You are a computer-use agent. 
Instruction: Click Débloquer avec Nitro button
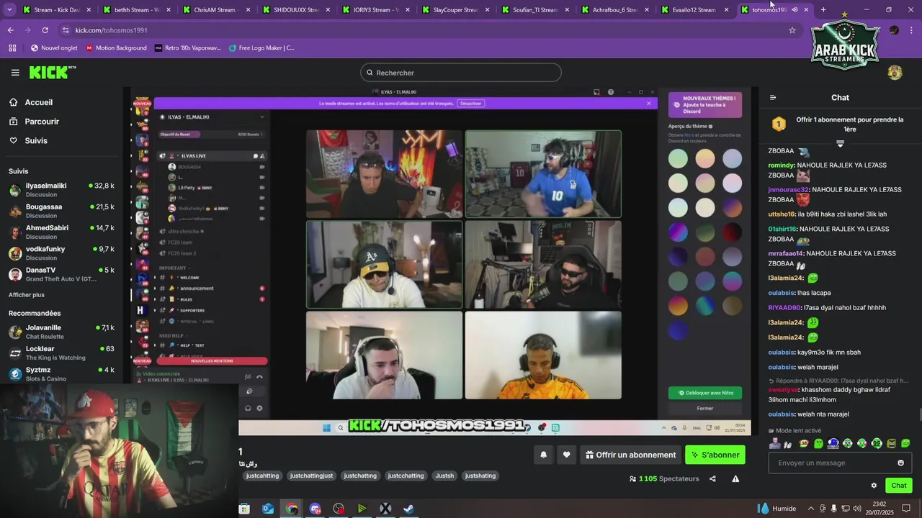pyautogui.click(x=705, y=393)
